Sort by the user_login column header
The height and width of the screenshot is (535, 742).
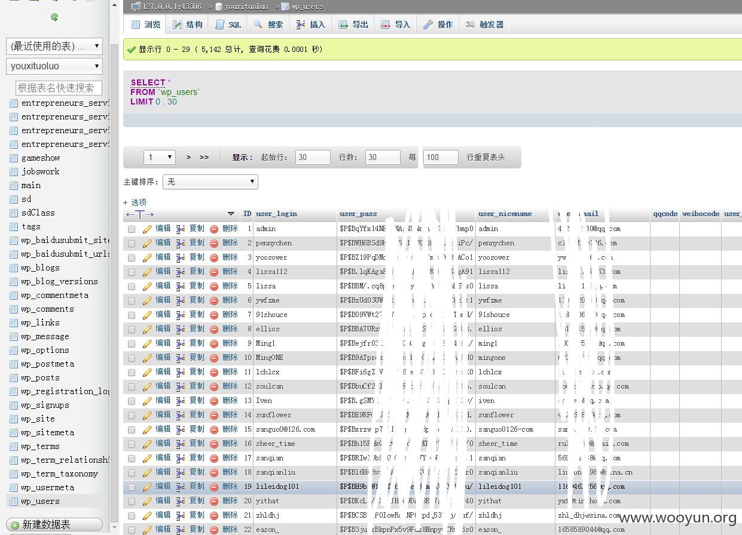(x=276, y=214)
